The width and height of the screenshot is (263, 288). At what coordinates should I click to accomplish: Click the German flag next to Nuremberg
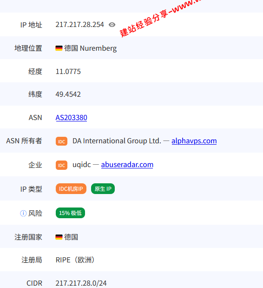point(59,48)
